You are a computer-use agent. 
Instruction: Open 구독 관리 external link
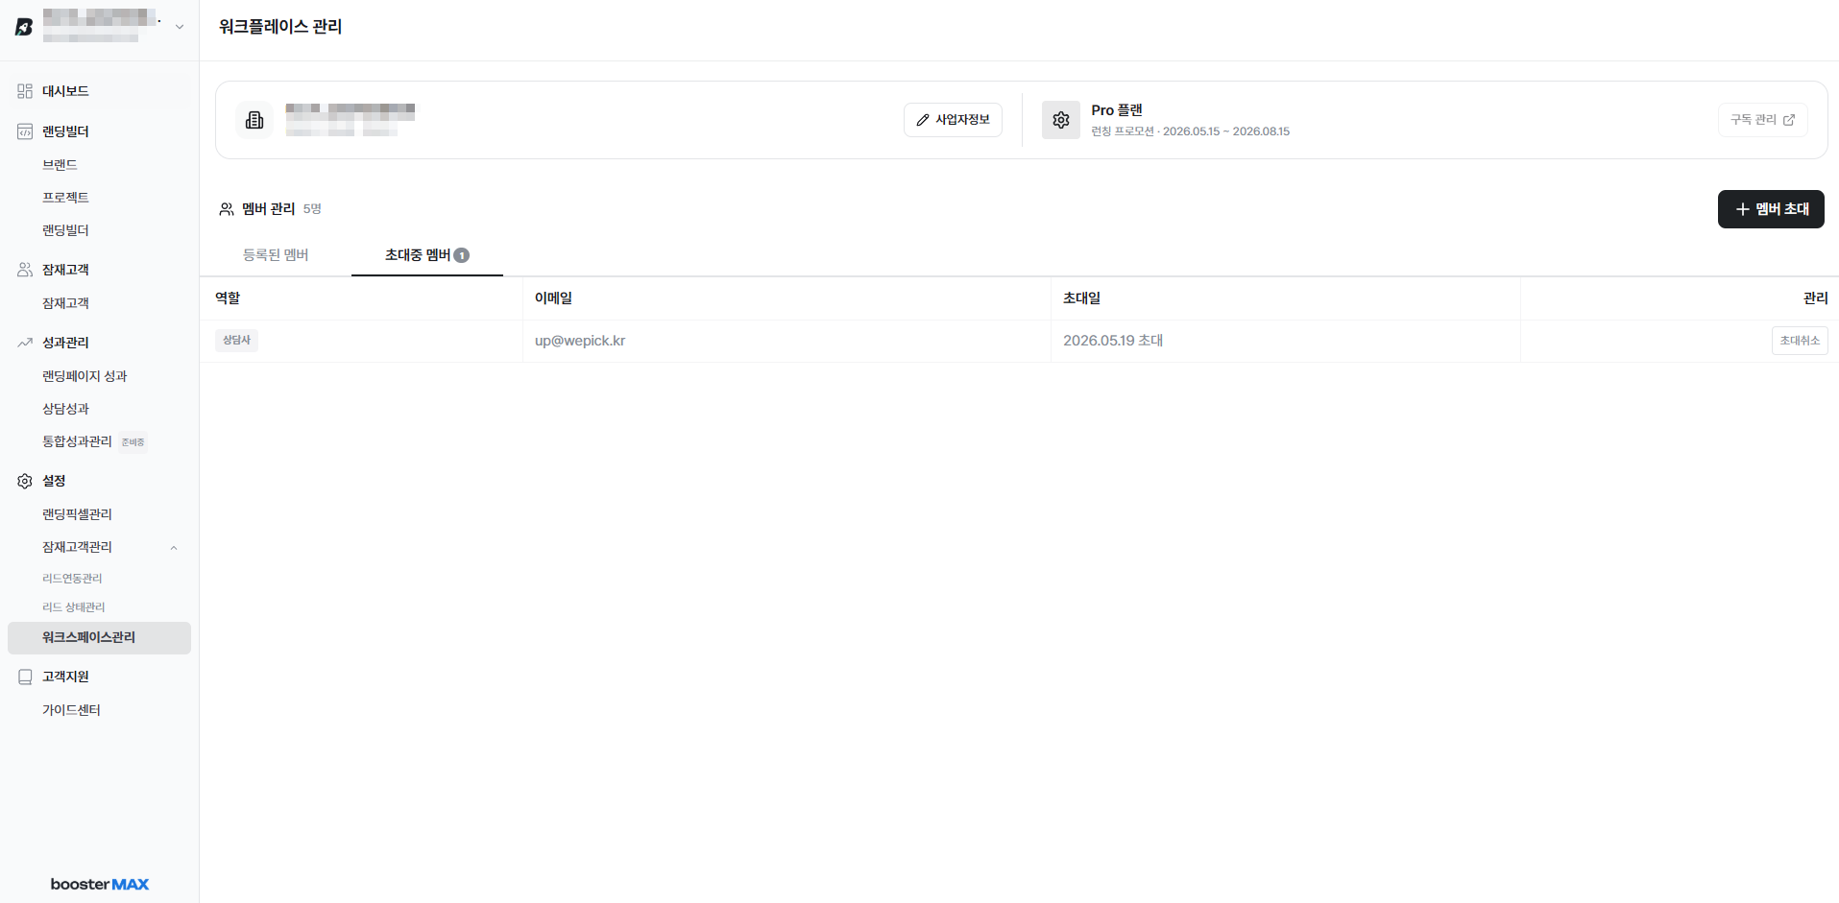coord(1762,120)
